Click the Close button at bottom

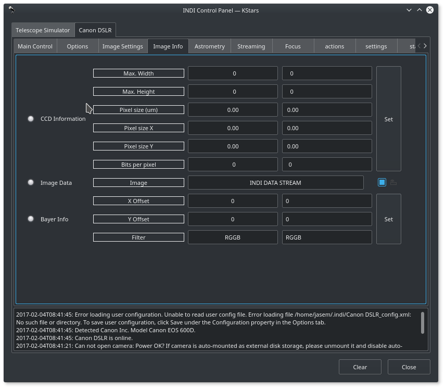pyautogui.click(x=409, y=367)
